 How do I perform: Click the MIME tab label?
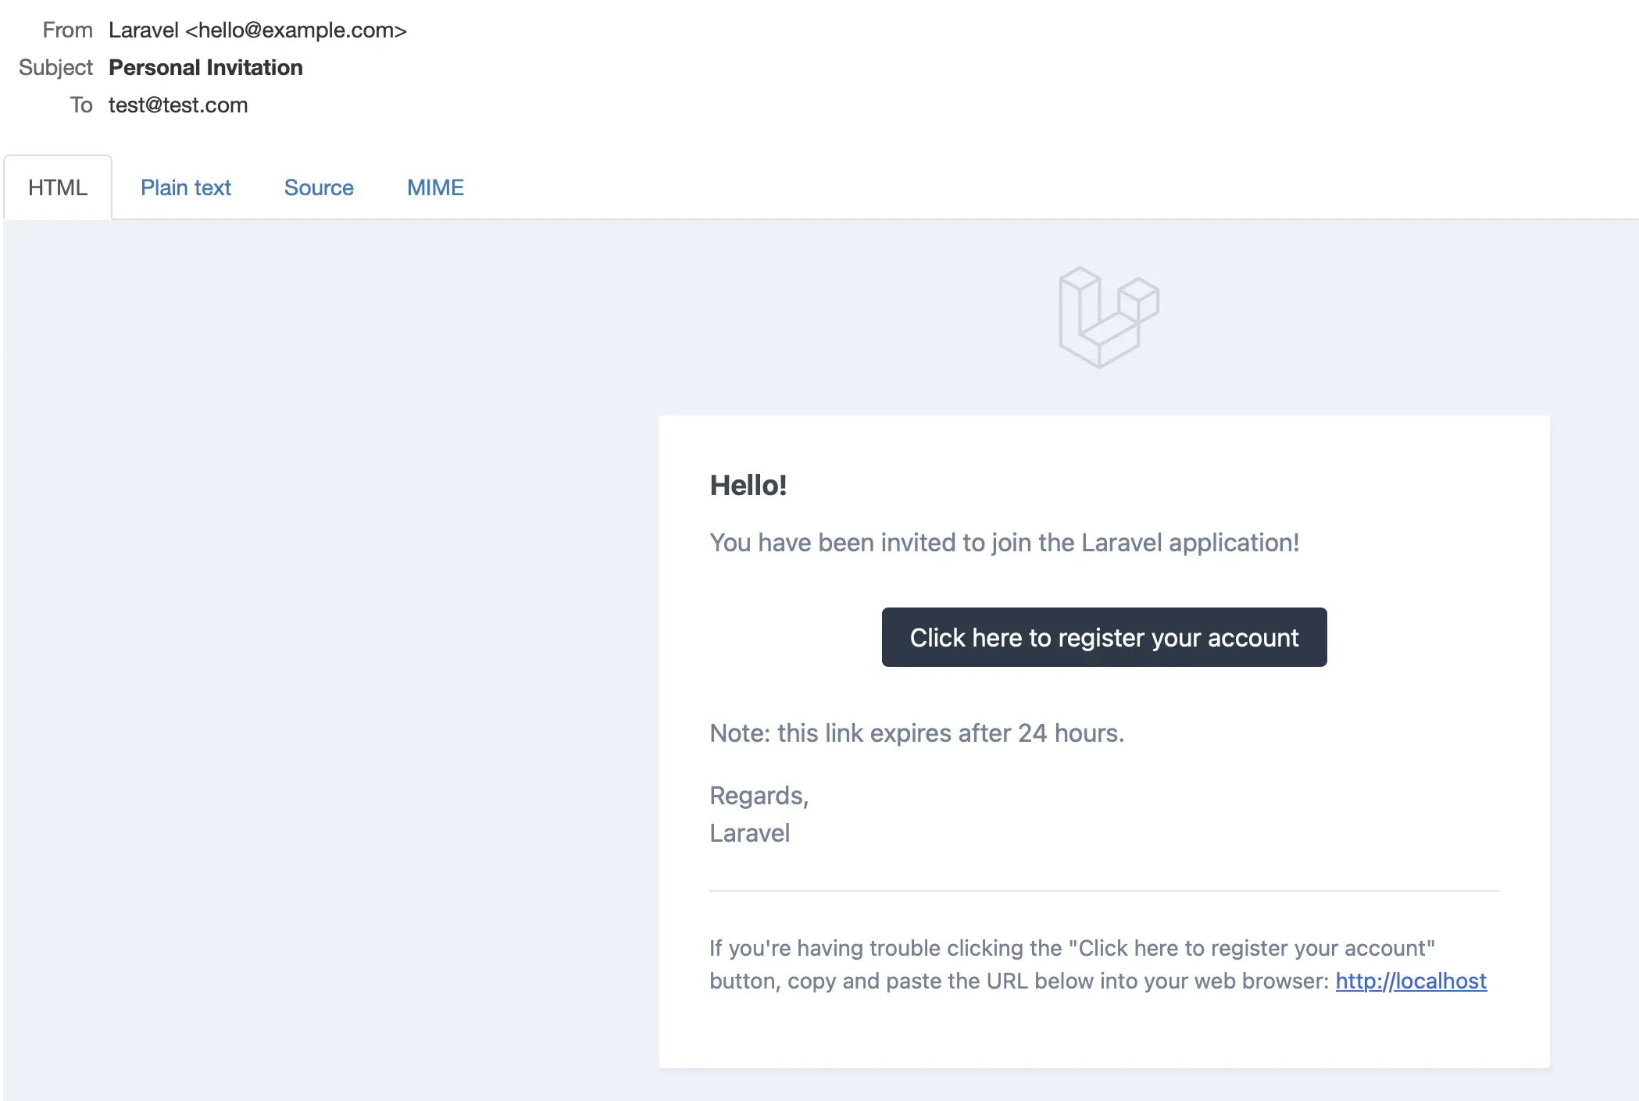click(x=435, y=188)
